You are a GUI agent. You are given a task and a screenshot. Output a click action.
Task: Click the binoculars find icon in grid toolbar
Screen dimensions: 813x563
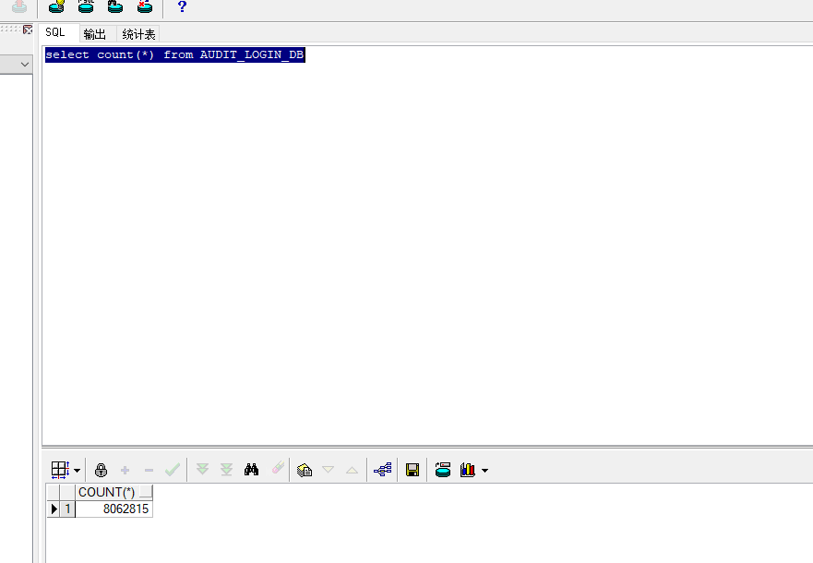point(251,470)
